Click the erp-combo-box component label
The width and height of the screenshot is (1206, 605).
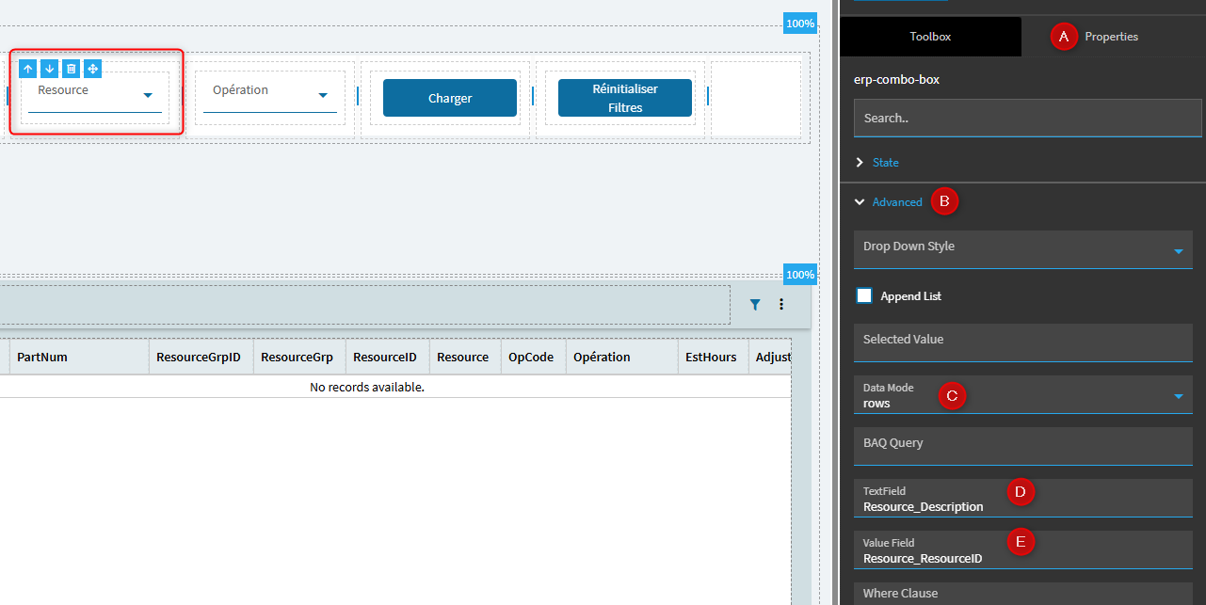click(x=896, y=80)
